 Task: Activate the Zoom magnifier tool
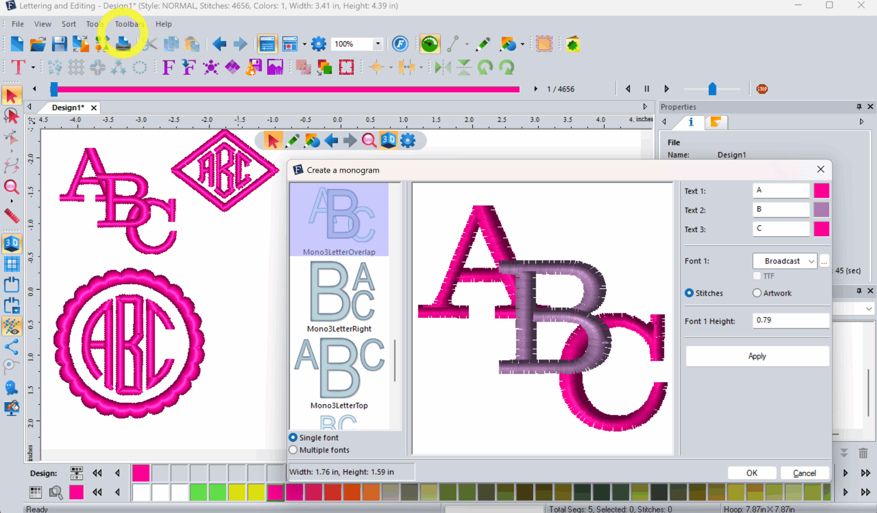pyautogui.click(x=12, y=187)
